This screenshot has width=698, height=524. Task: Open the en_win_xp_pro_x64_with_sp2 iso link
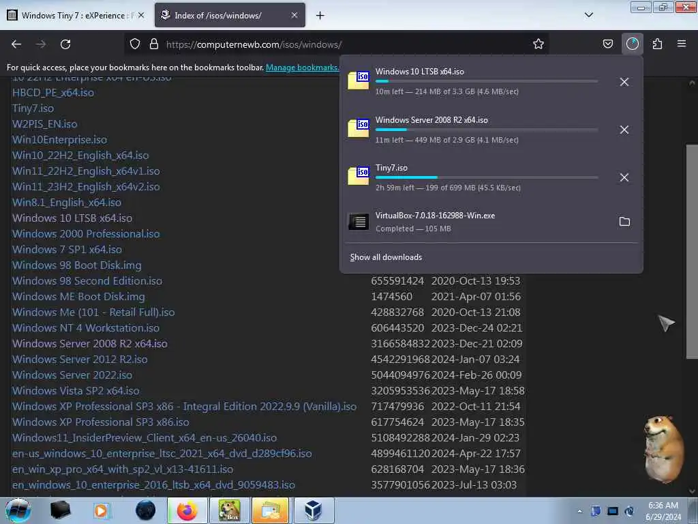coord(123,469)
